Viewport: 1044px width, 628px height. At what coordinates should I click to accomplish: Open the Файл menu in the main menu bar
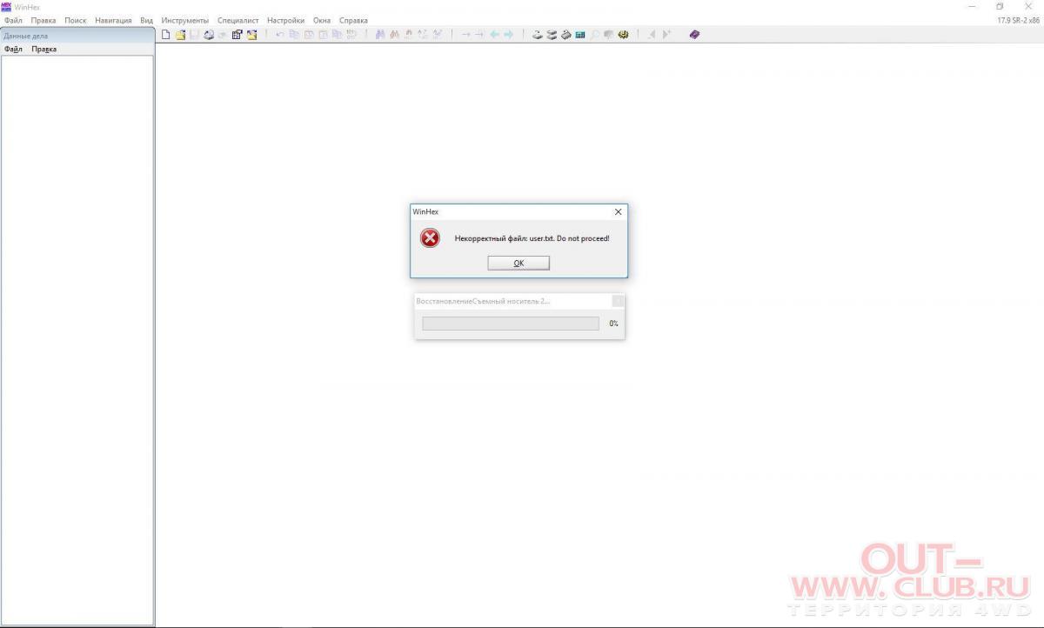tap(13, 20)
